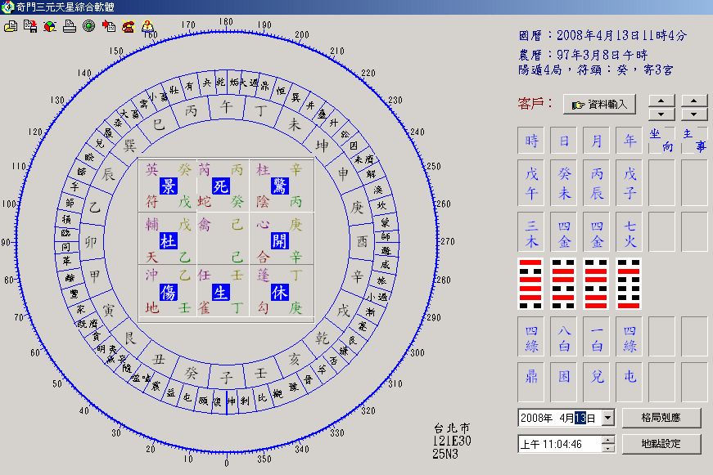Viewport: 713px width, 475px height.
Task: Open a saved file using the folder icon
Action: (x=11, y=26)
